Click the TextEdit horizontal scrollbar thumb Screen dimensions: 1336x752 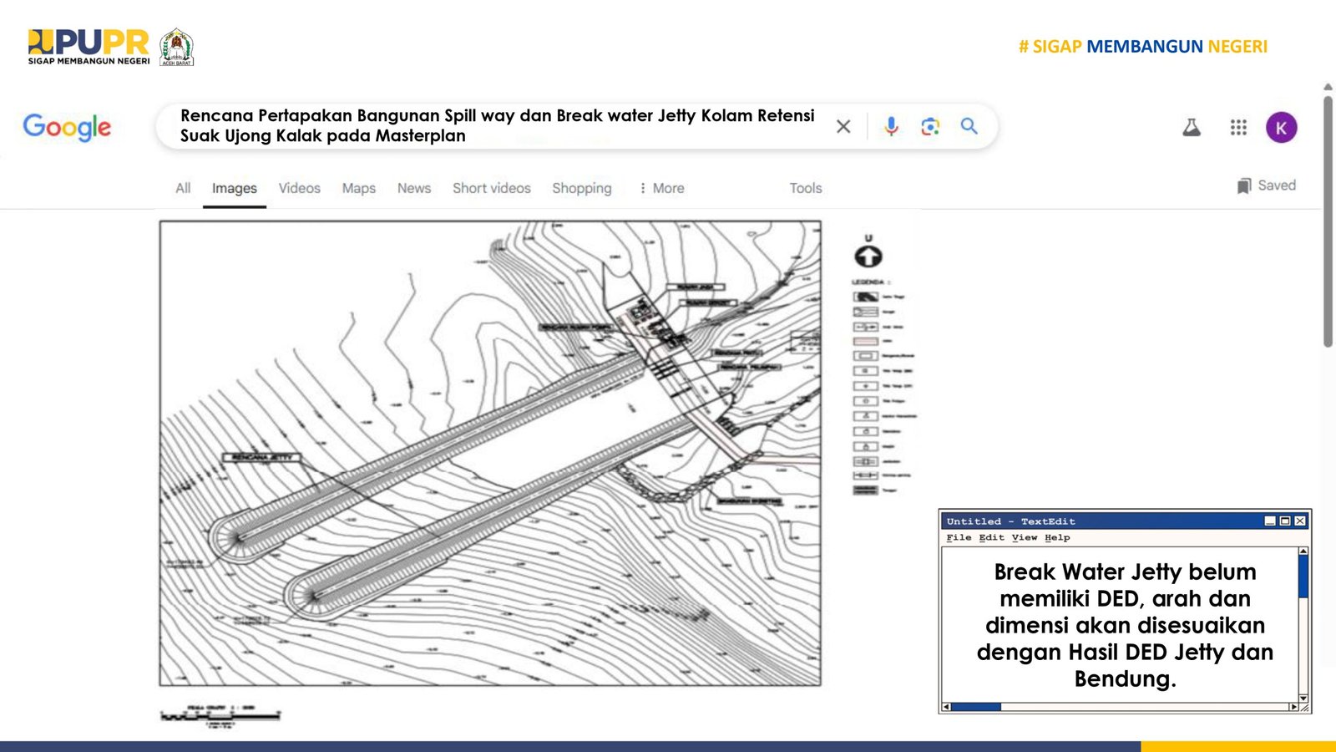(x=976, y=707)
